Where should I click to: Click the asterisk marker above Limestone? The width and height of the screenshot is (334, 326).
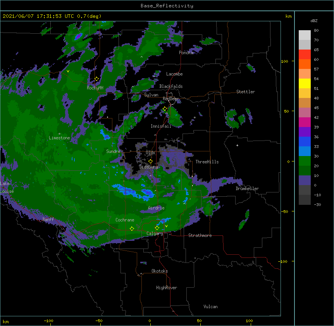[x=59, y=134]
